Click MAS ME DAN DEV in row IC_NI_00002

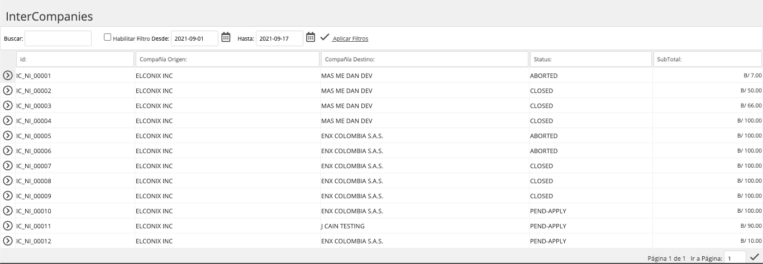[346, 90]
